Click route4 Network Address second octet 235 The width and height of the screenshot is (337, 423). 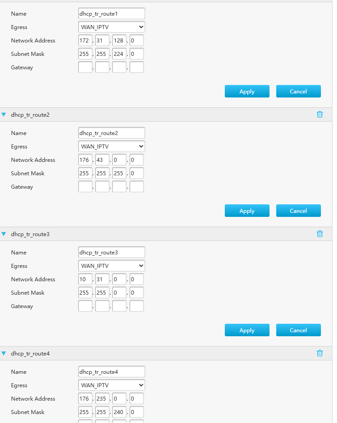[x=102, y=398]
